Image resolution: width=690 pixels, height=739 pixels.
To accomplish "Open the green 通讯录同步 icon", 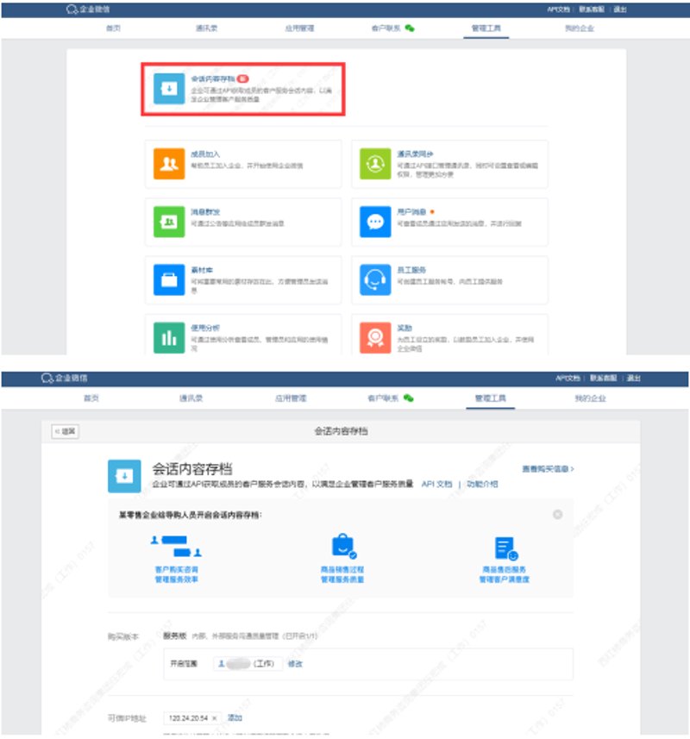I will pyautogui.click(x=375, y=164).
